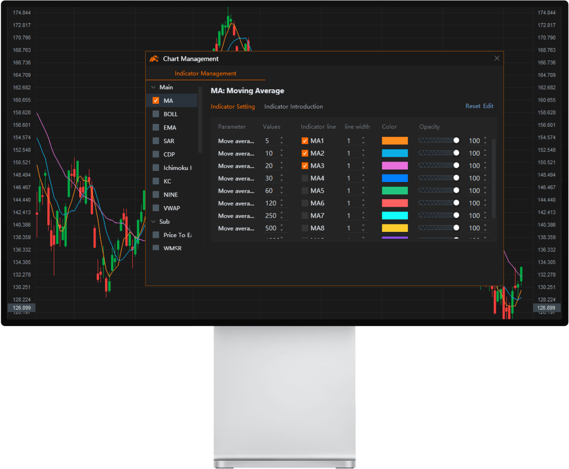Uncheck the MA indicator in the Main list
The width and height of the screenshot is (569, 469).
tap(156, 100)
